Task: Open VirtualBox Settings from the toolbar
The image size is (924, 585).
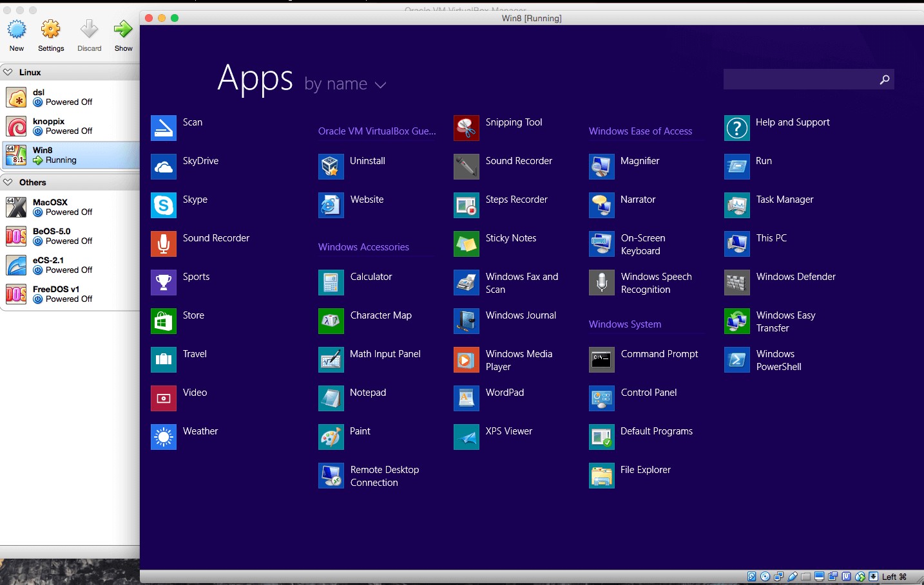Action: [x=50, y=30]
